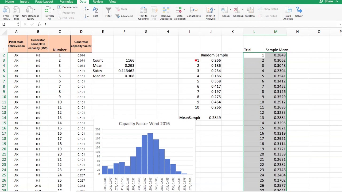342x192 pixels.
Task: Select the Capacity Factor Wind 2016 chart title
Action: (x=144, y=124)
